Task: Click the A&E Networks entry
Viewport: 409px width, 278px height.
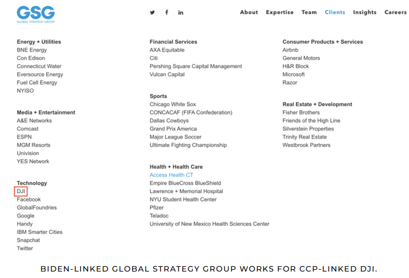Action: pyautogui.click(x=34, y=120)
